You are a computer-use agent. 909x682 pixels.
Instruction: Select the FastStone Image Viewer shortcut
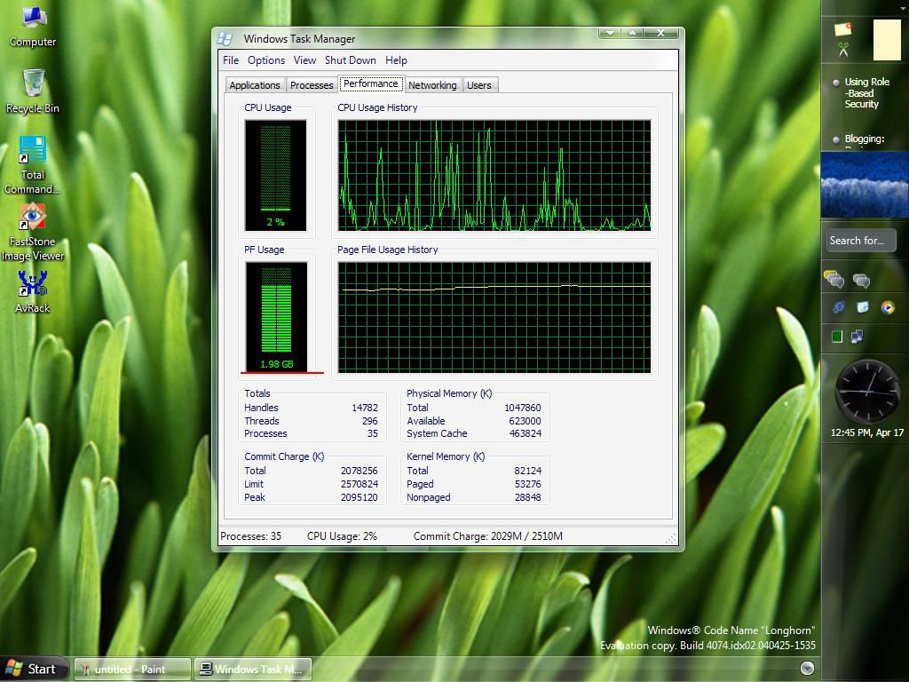click(33, 232)
